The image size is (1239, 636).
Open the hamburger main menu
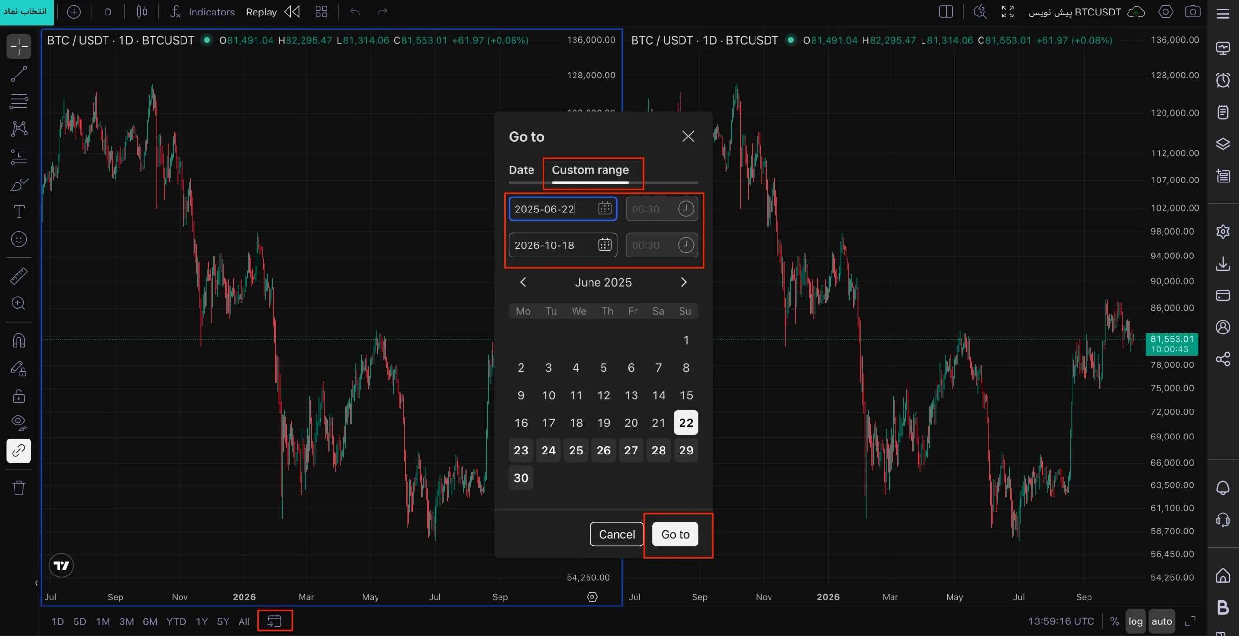tap(1223, 14)
